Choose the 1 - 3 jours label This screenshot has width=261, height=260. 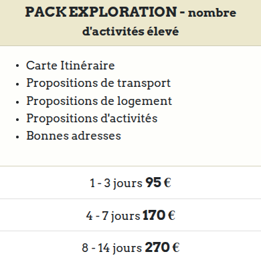116,183
